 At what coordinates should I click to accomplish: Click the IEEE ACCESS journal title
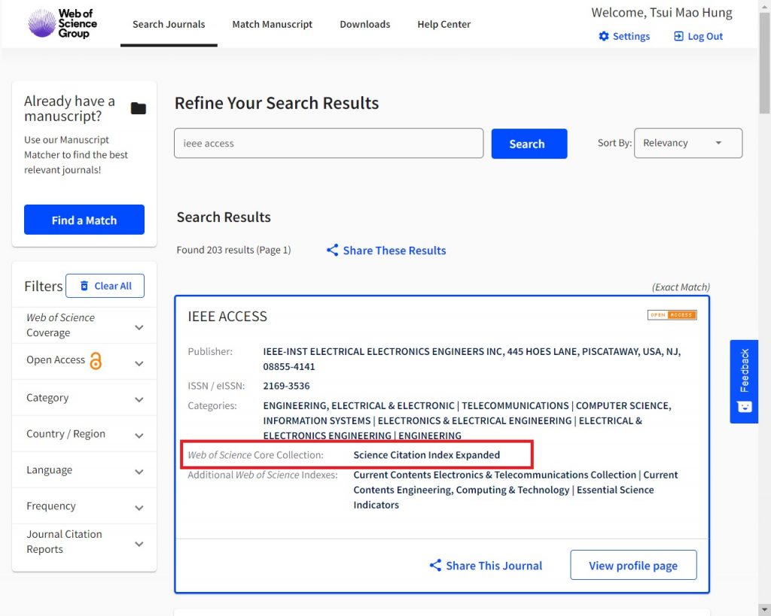click(x=227, y=317)
